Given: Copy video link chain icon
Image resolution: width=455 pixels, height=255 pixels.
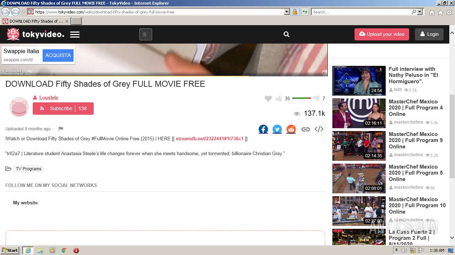Looking at the screenshot, I should (305, 129).
